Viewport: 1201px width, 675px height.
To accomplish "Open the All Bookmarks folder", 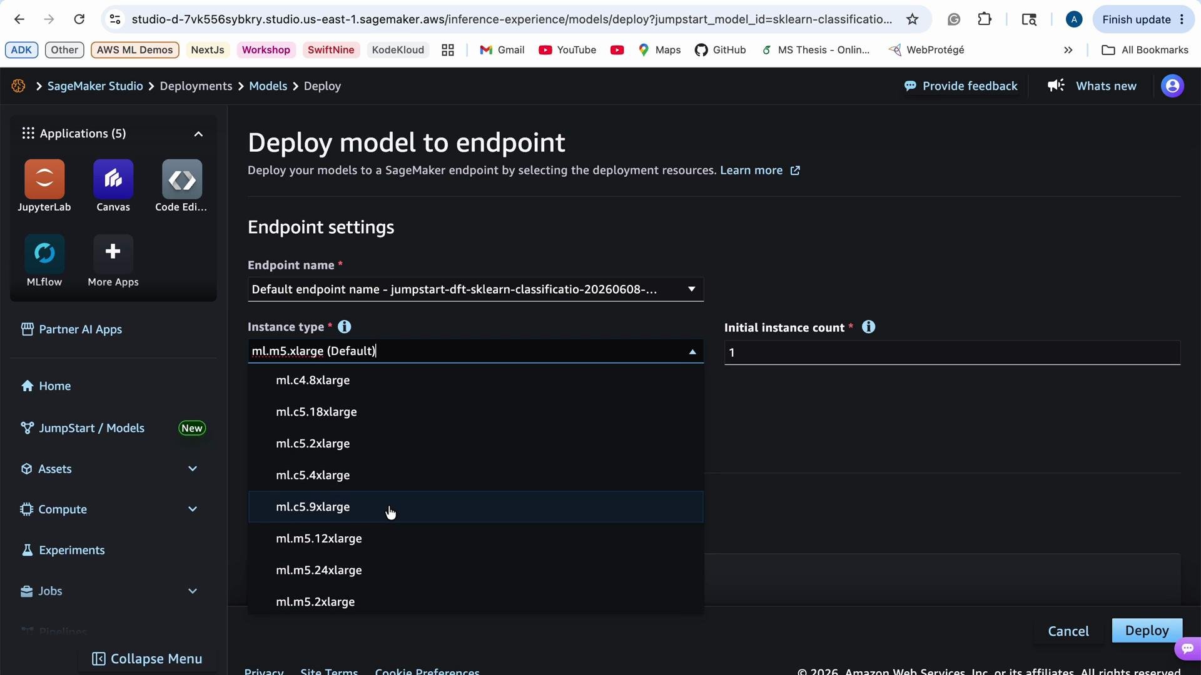I will coord(1145,50).
